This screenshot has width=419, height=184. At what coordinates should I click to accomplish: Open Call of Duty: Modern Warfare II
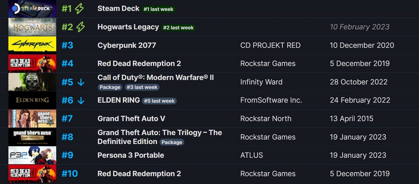155,78
